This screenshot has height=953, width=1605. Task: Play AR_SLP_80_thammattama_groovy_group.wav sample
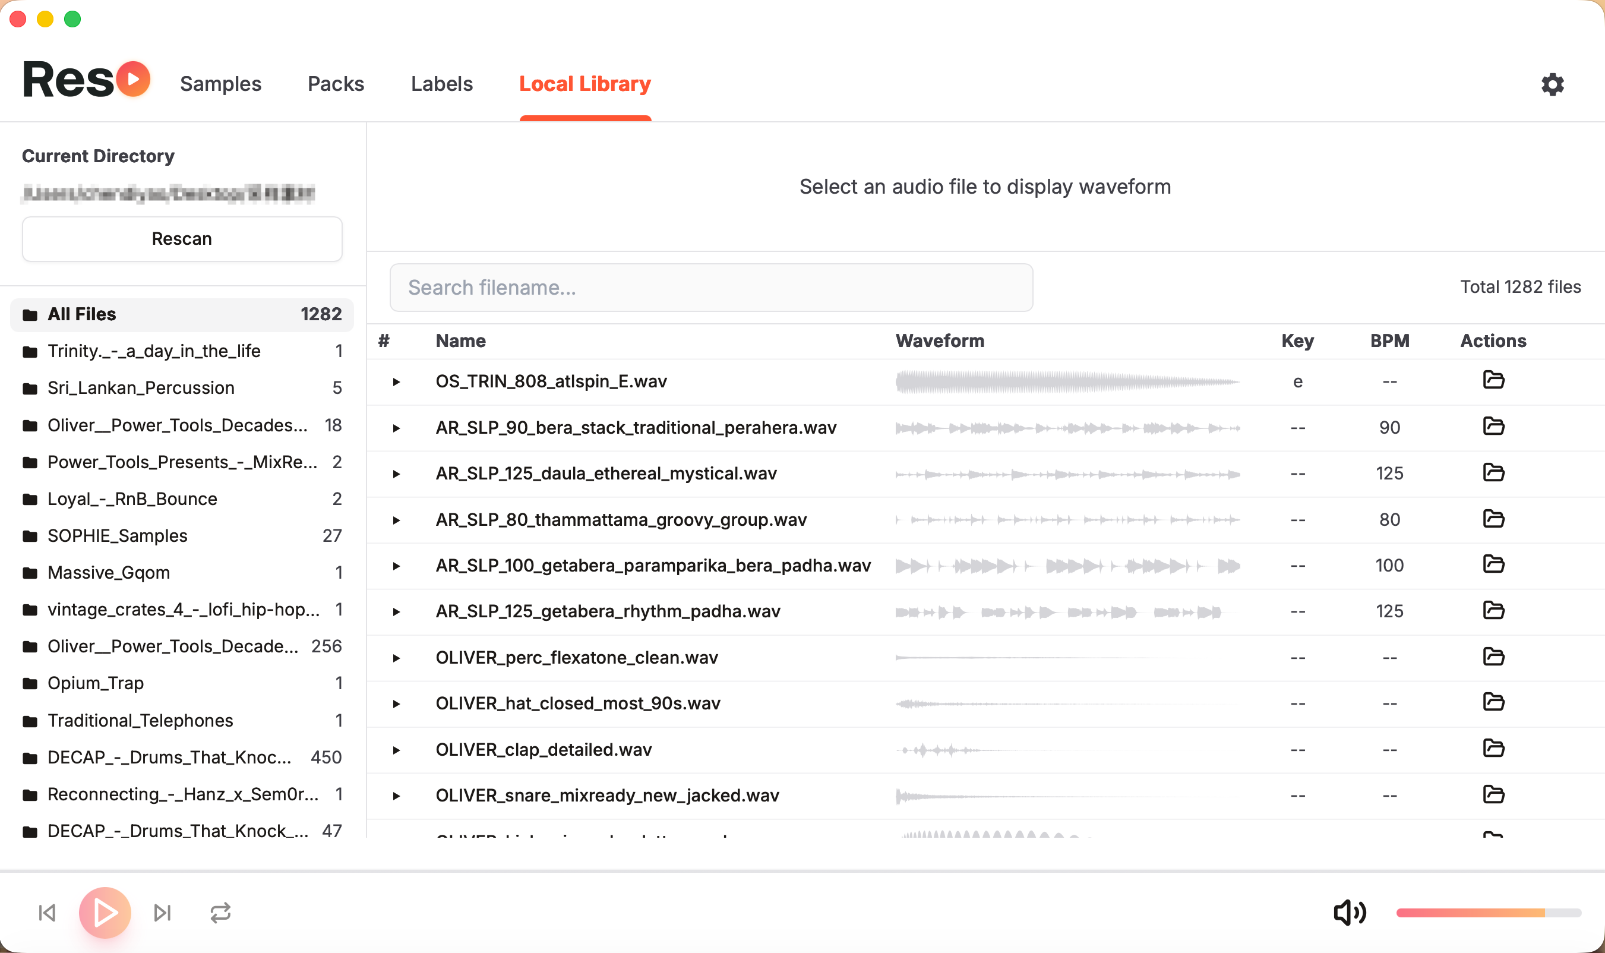(396, 520)
